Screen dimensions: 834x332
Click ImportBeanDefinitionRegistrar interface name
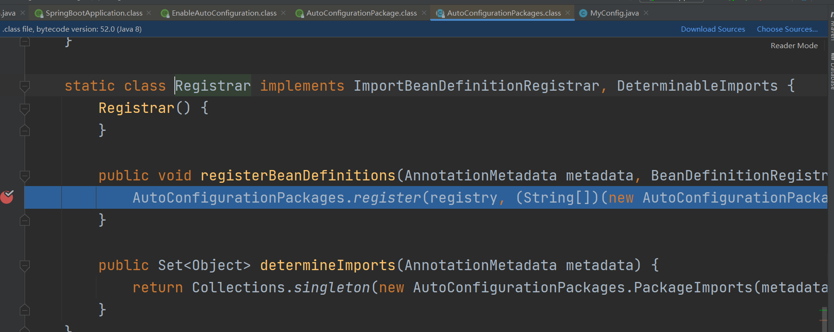pyautogui.click(x=477, y=86)
